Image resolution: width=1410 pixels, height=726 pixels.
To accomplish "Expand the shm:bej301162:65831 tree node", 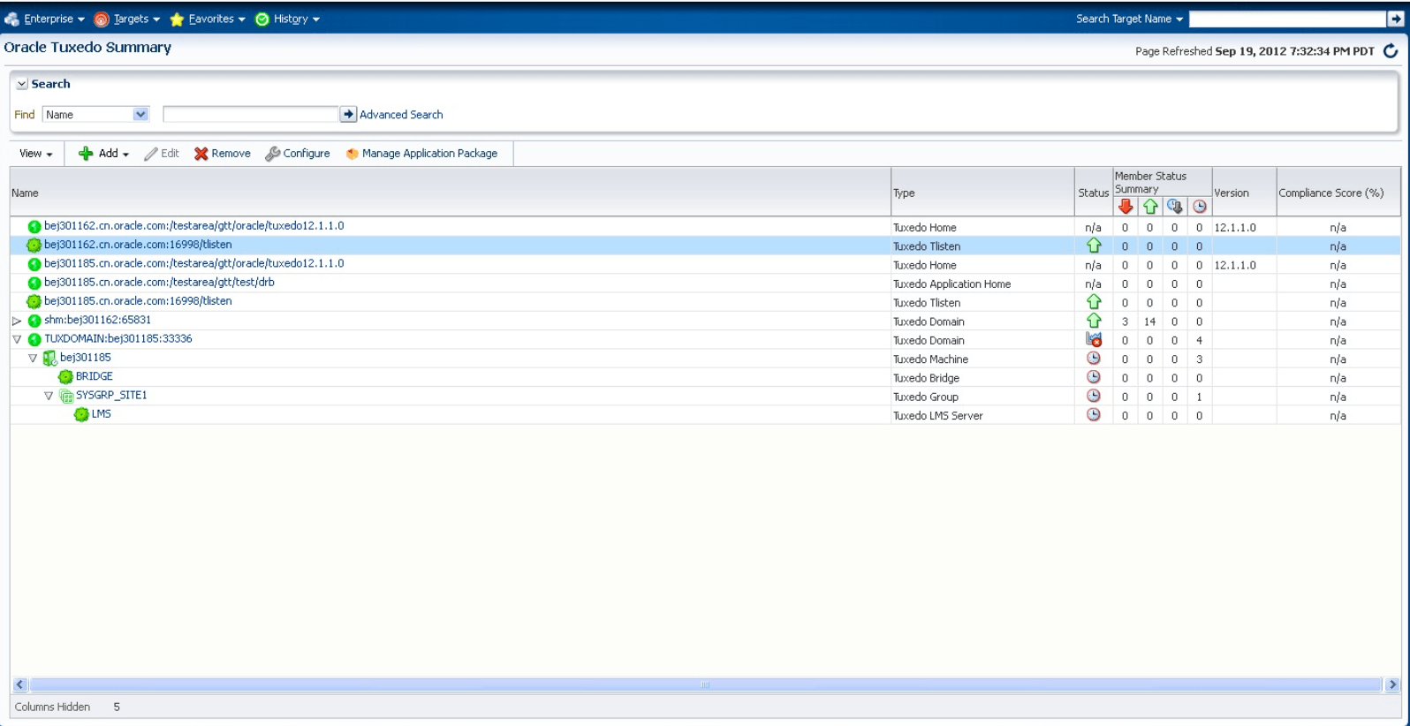I will tap(17, 321).
